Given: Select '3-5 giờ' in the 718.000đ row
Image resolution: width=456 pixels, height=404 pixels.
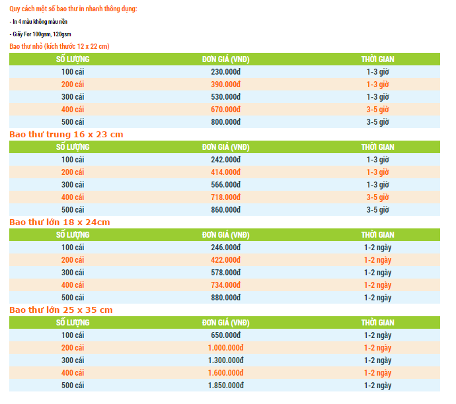Looking at the screenshot, I should pyautogui.click(x=378, y=197).
